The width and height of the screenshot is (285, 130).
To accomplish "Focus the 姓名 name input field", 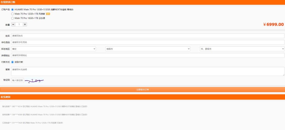I will (148, 36).
